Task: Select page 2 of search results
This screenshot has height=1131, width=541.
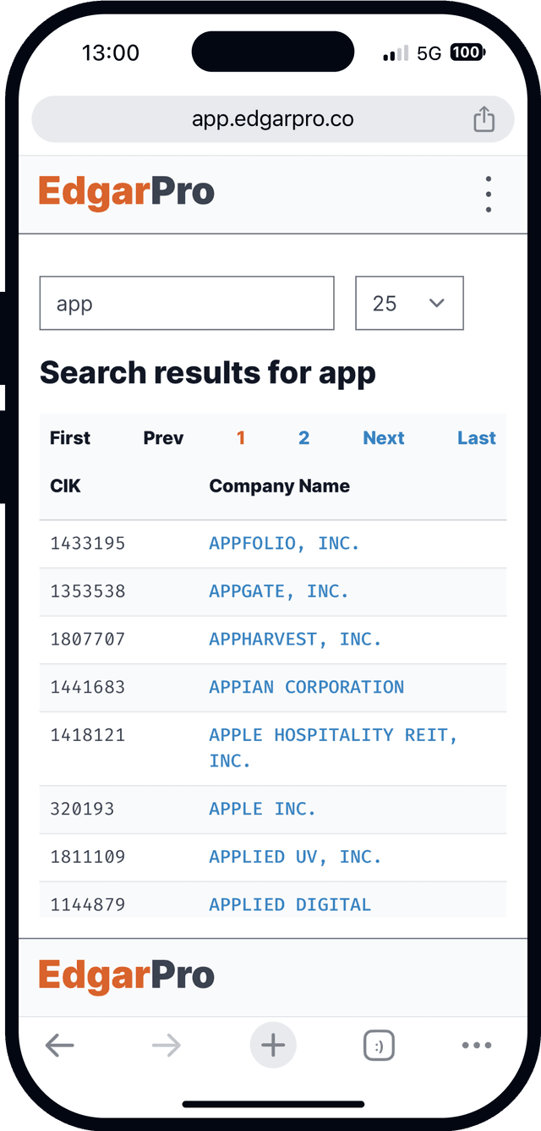Action: 303,438
